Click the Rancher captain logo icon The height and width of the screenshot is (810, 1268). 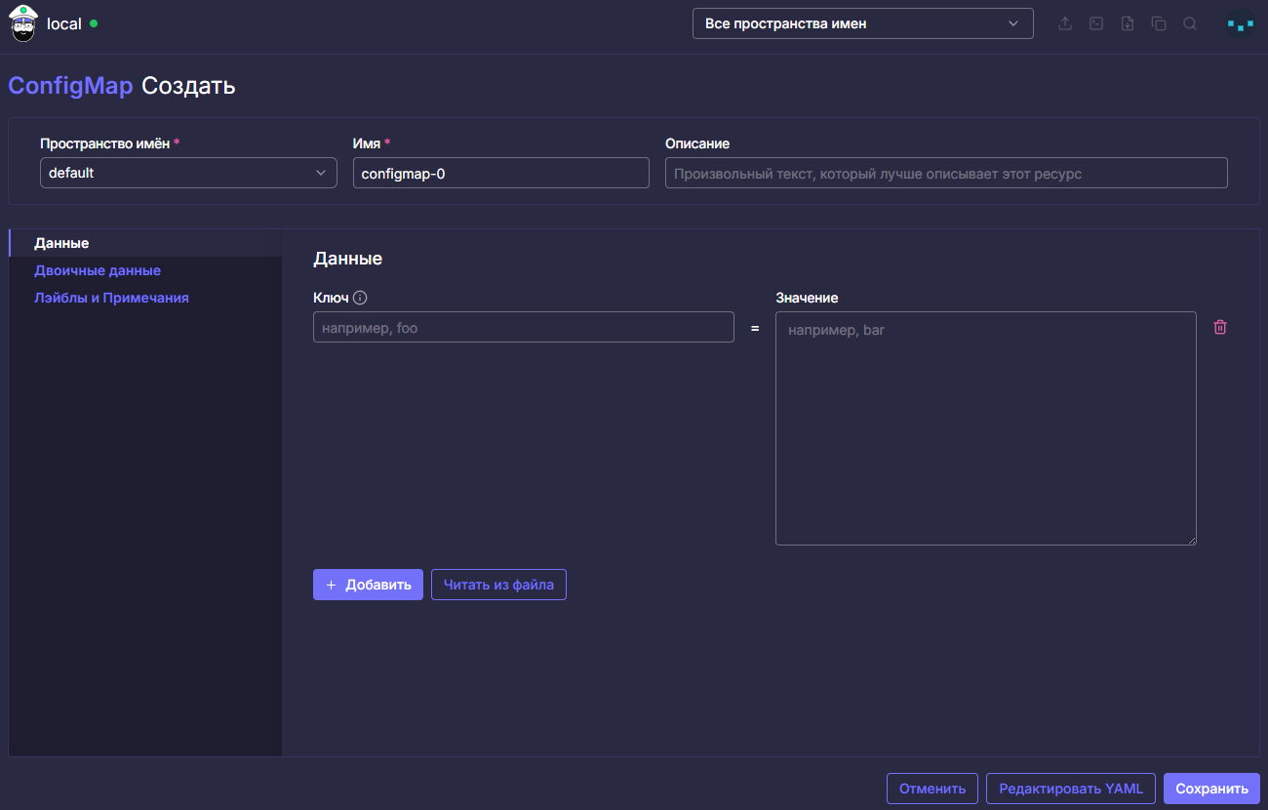pyautogui.click(x=23, y=23)
